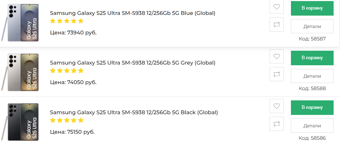Click the Grey S25 Ultra product image
Image resolution: width=340 pixels, height=144 pixels.
pos(22,72)
